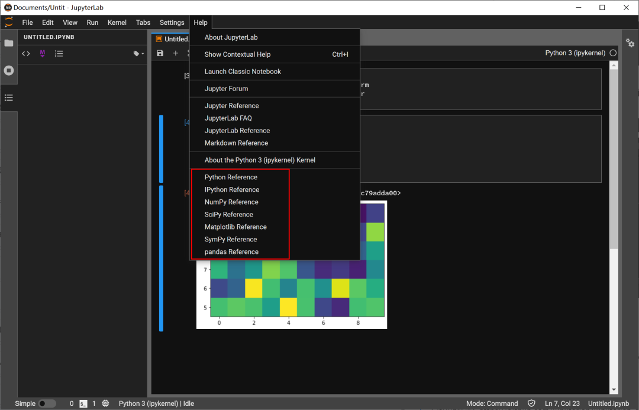639x410 pixels.
Task: Click the terminal count icon in status bar
Action: click(83, 403)
